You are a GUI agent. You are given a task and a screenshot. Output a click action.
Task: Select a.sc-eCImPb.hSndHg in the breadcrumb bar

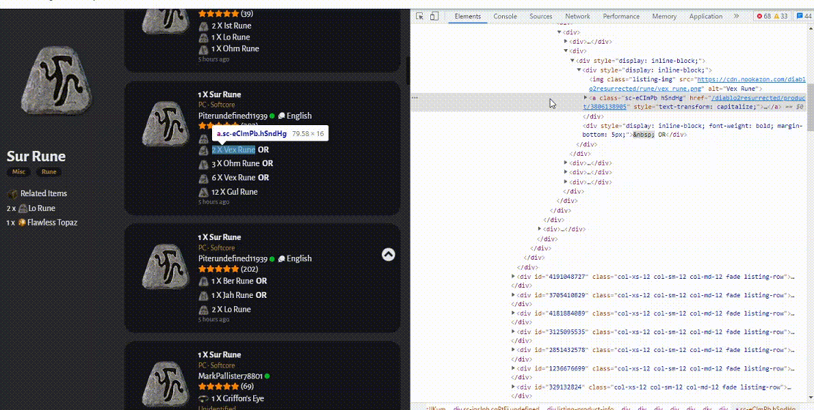point(767,408)
